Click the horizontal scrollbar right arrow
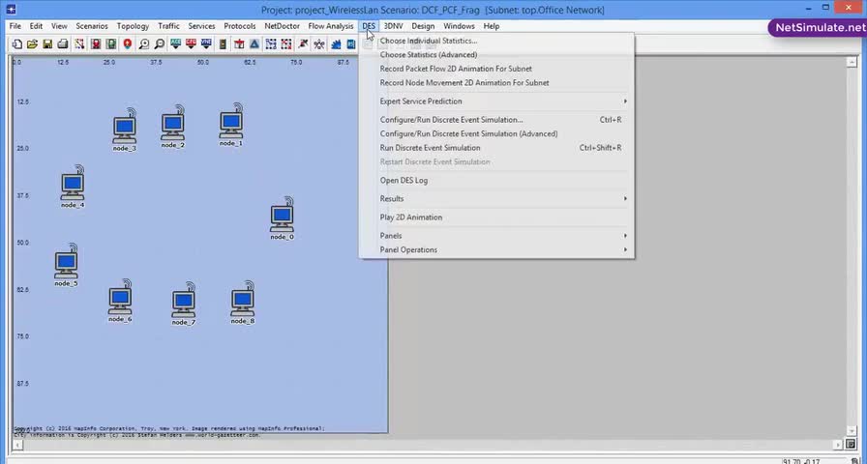 [838, 444]
